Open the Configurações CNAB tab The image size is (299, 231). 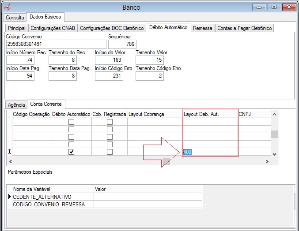click(53, 28)
